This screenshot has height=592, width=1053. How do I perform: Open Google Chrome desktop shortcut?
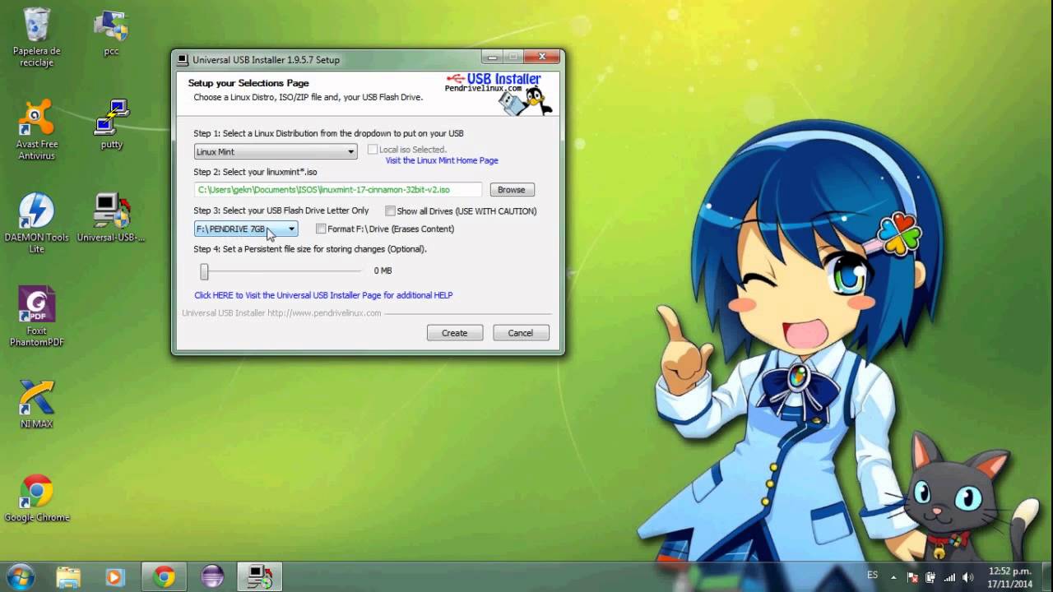[37, 498]
